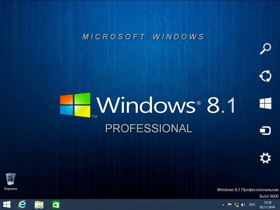Open the Devices charm

point(265,131)
